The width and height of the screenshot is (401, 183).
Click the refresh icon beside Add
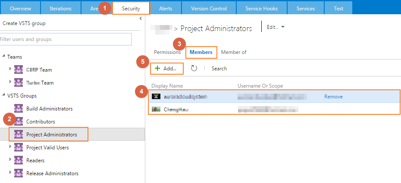(x=194, y=68)
